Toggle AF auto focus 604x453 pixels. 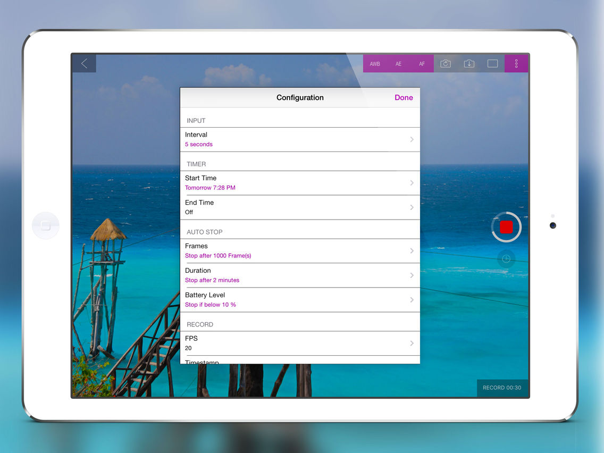pyautogui.click(x=422, y=64)
